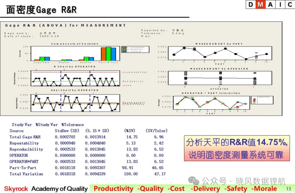Click the Repeatability SV/Toler value 2.42

pos(159,143)
